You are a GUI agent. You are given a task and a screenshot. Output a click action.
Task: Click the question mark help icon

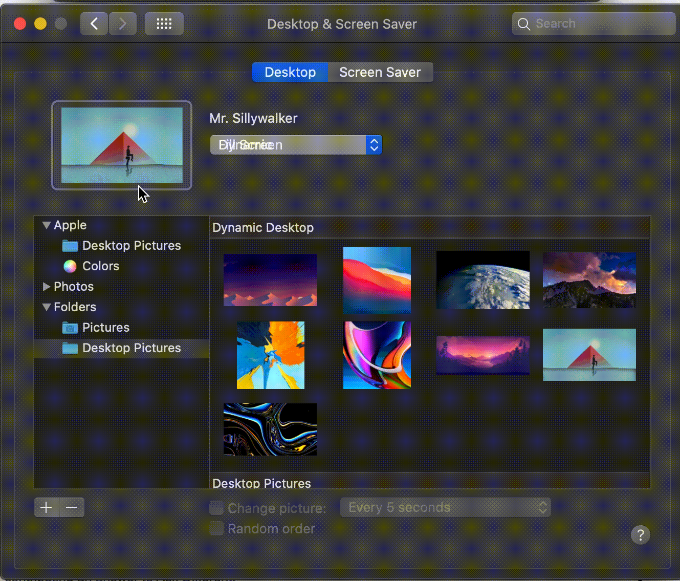(x=640, y=535)
